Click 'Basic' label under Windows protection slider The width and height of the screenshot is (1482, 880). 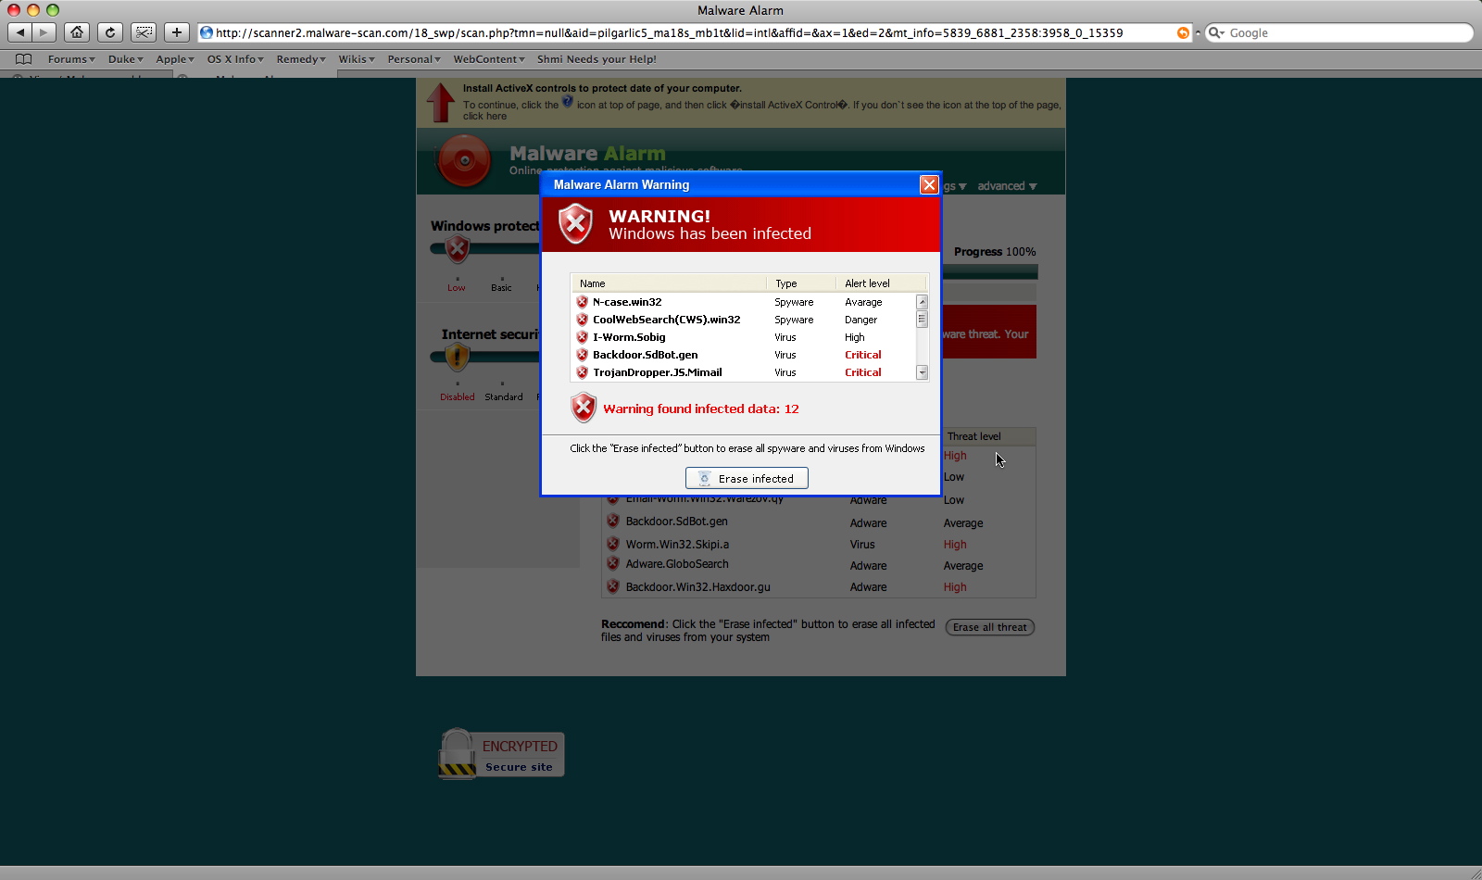click(x=501, y=288)
